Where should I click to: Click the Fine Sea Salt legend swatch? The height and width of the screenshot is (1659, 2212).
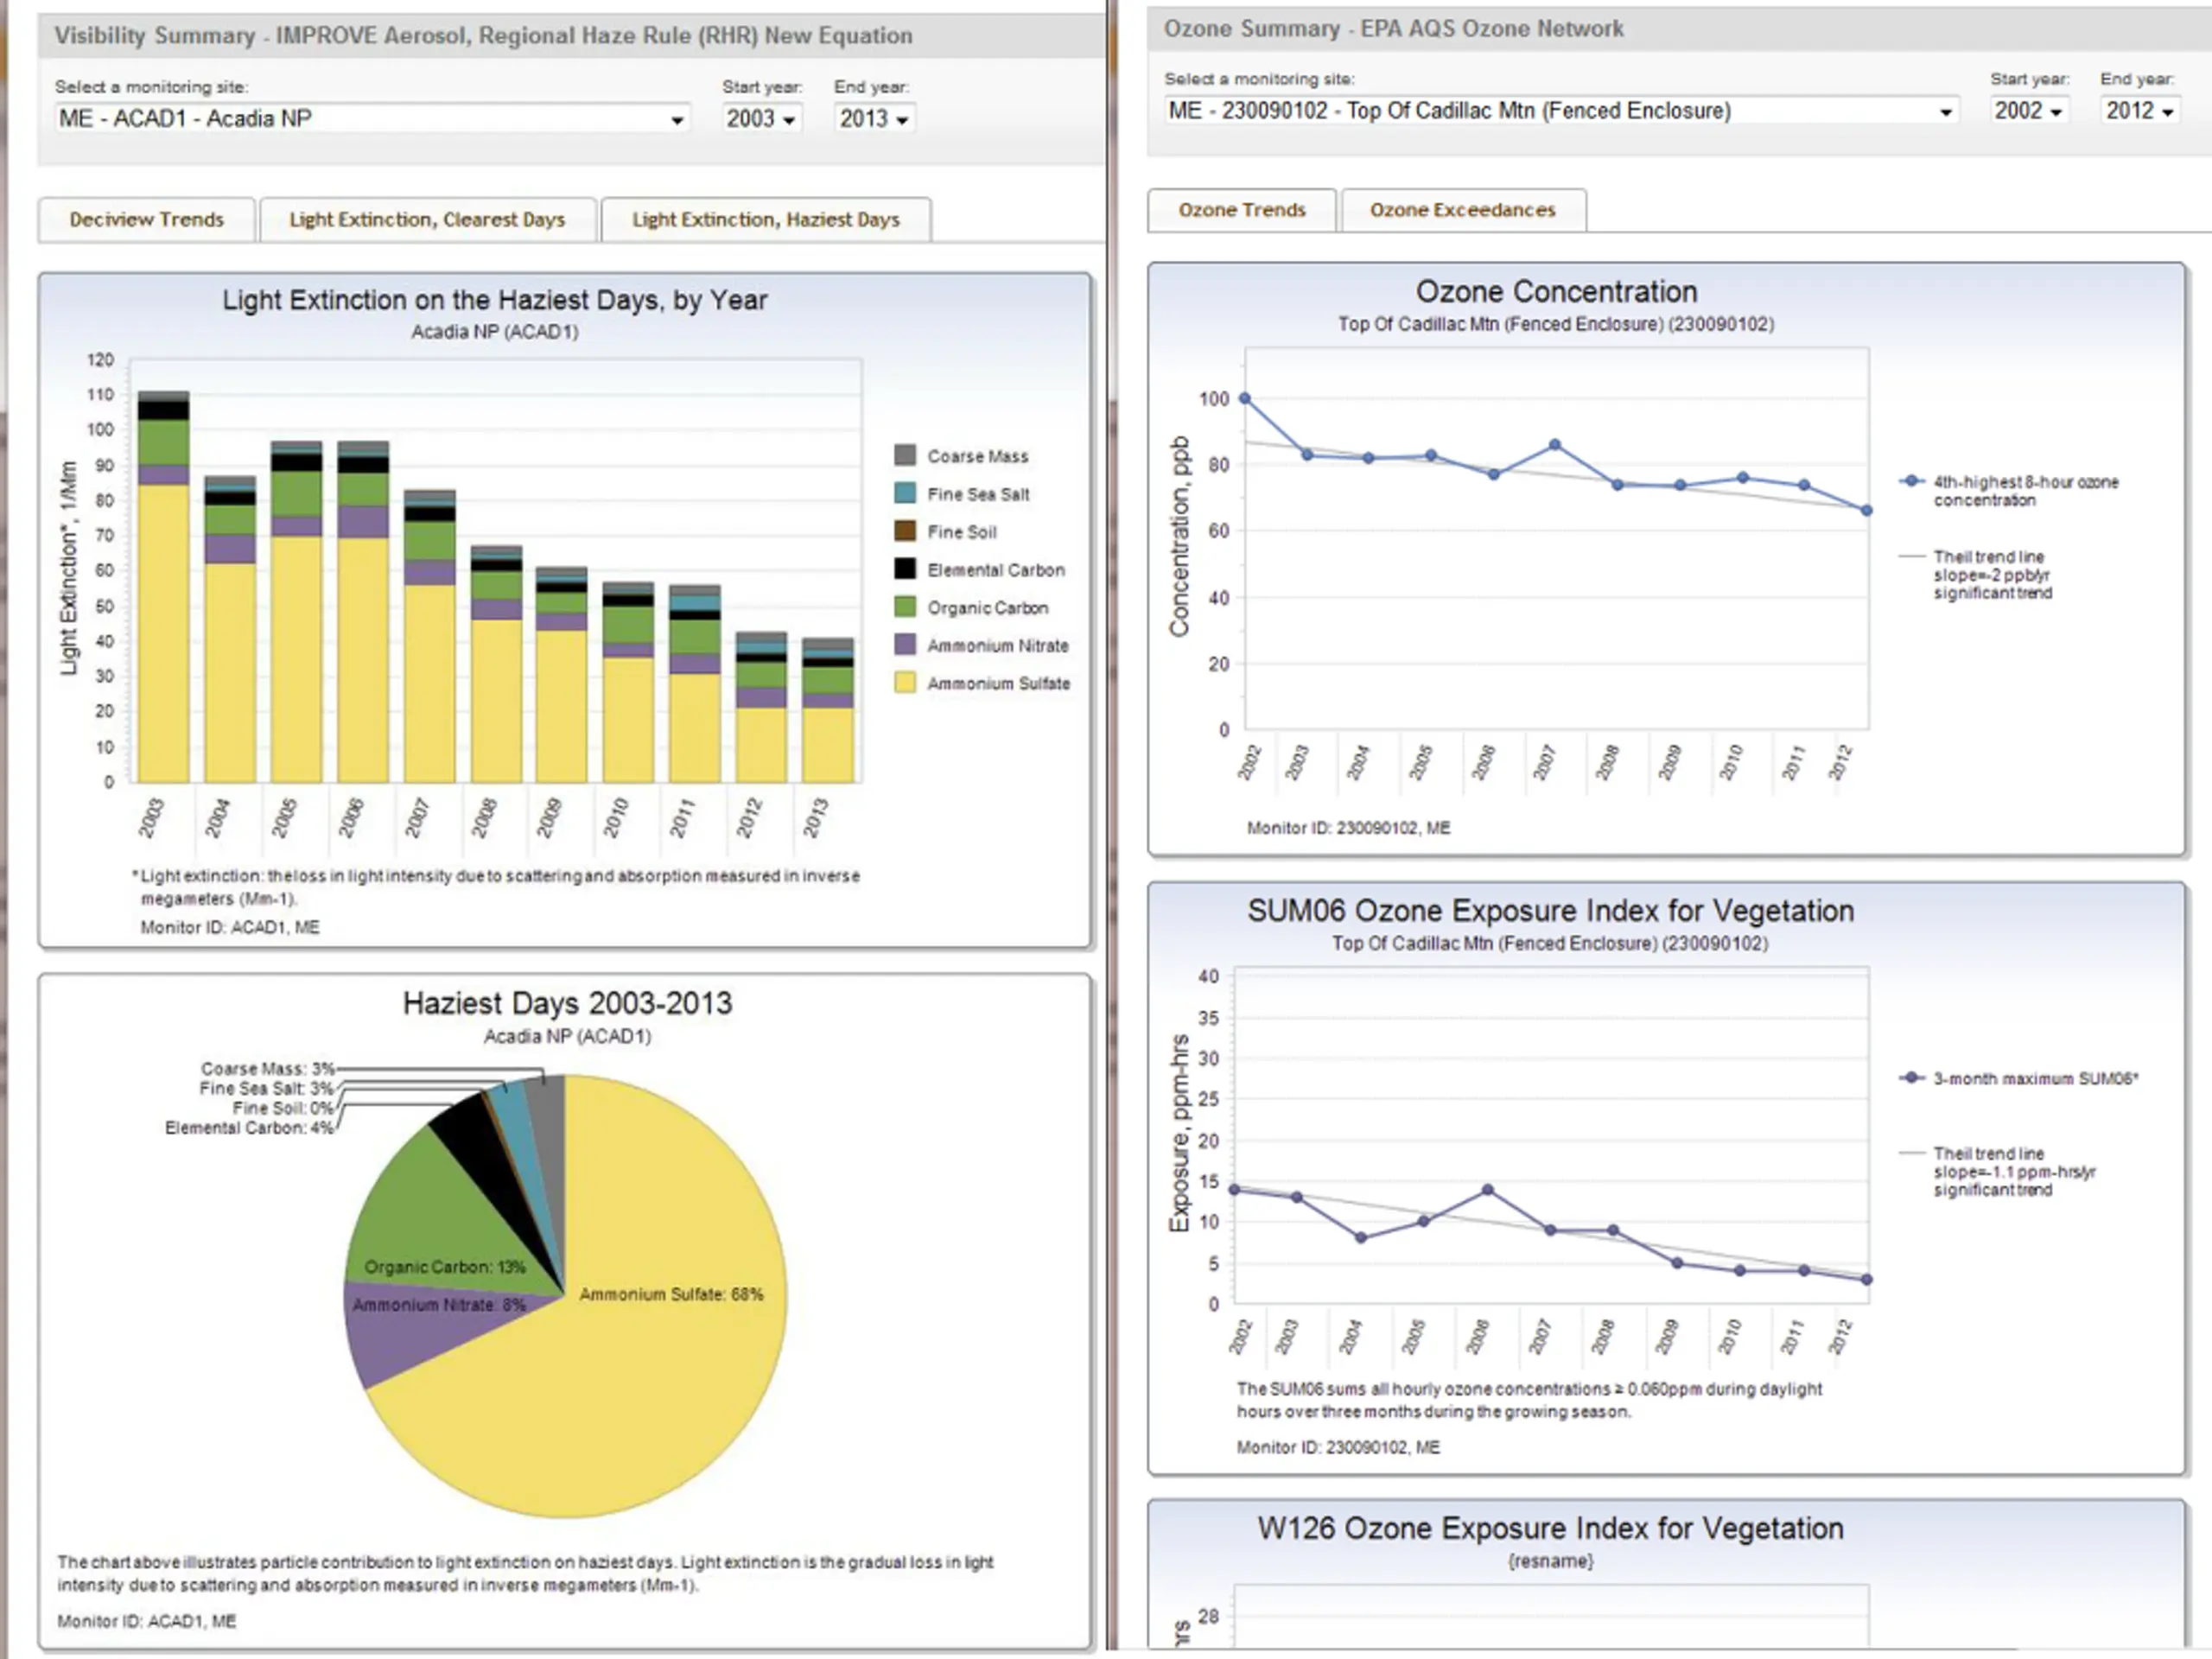click(905, 494)
